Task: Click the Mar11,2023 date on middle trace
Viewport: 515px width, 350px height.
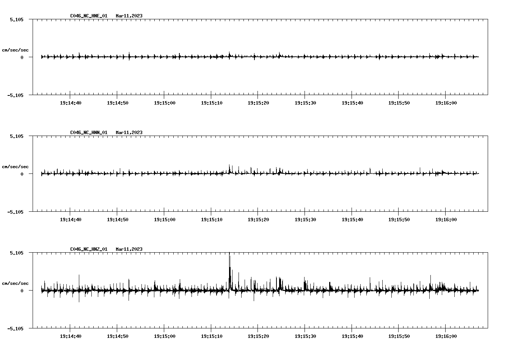Action: 129,132
